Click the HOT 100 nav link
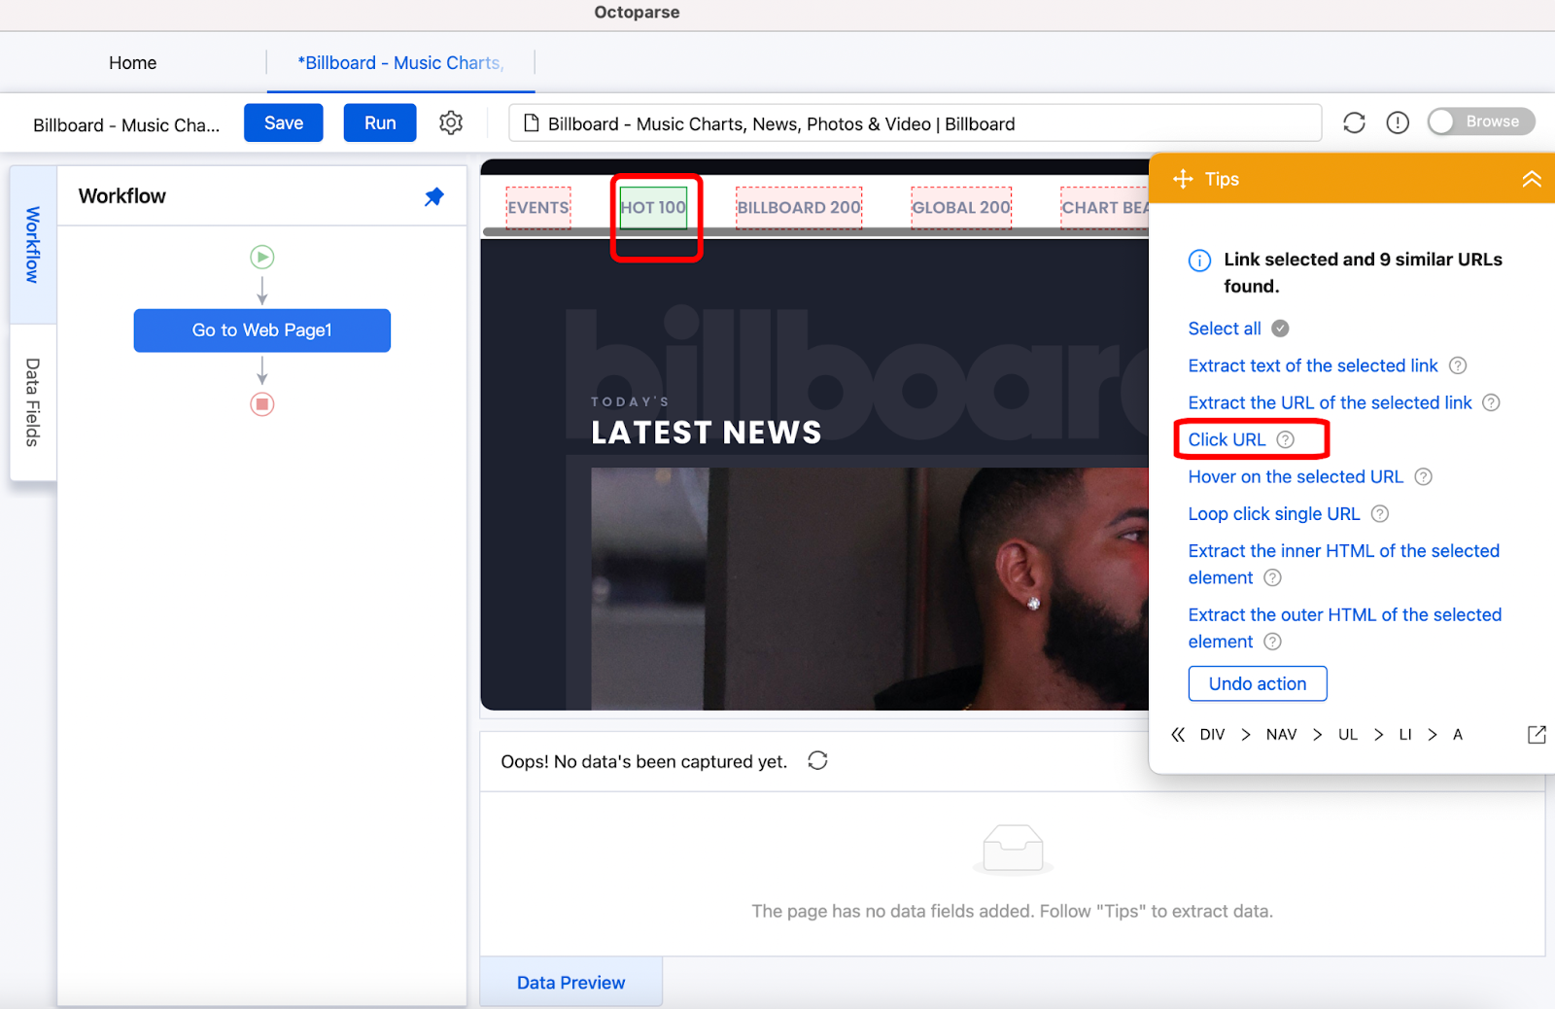The width and height of the screenshot is (1555, 1009). click(653, 208)
